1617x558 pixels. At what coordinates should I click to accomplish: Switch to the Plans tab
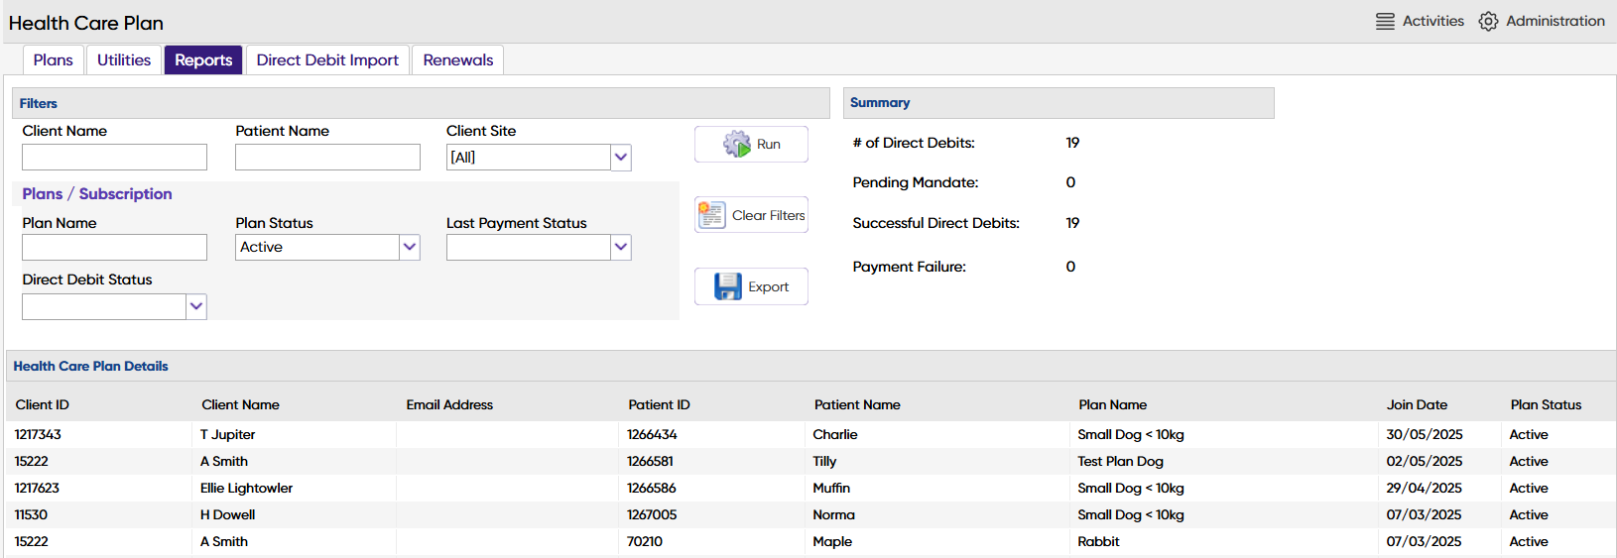point(54,60)
